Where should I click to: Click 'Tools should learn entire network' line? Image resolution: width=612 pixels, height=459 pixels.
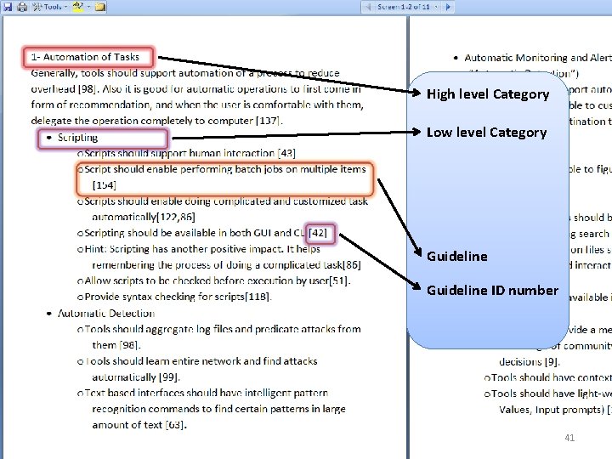tap(201, 361)
